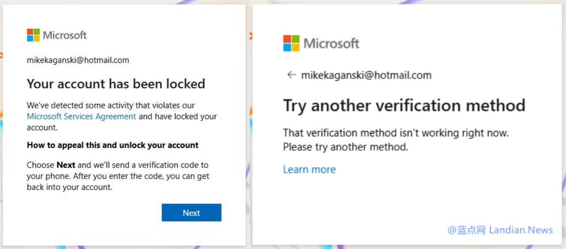Click the "@蓝点网" watermark characters
The width and height of the screenshot is (566, 249).
[467, 230]
